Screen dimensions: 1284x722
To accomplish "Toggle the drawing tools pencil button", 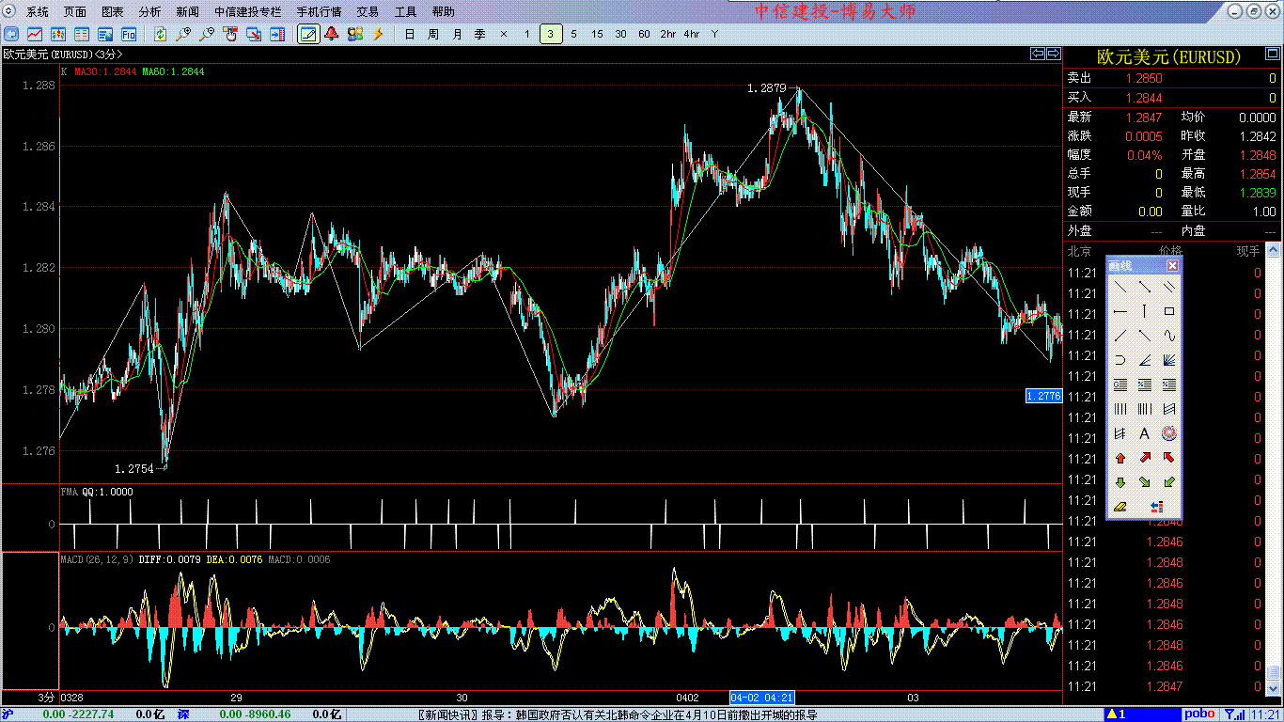I will tap(307, 34).
